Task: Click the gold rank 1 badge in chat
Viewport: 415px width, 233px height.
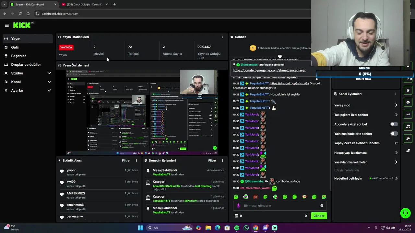Action: pyautogui.click(x=253, y=48)
